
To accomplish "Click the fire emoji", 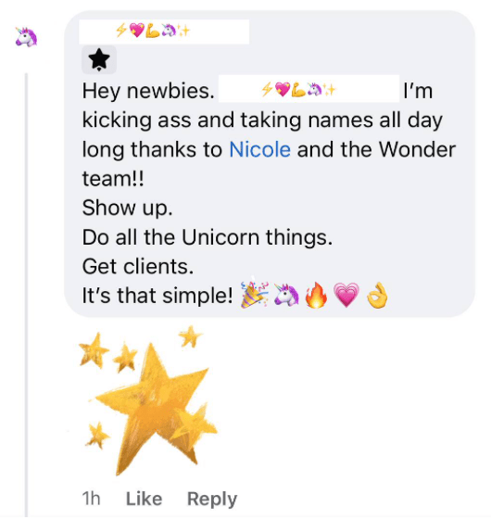I will (316, 295).
